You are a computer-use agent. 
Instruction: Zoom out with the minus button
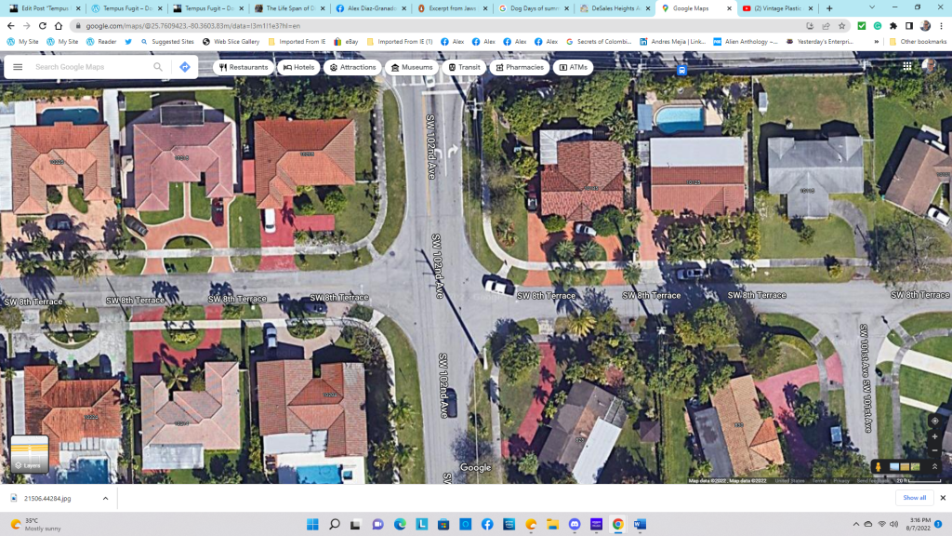(x=934, y=449)
